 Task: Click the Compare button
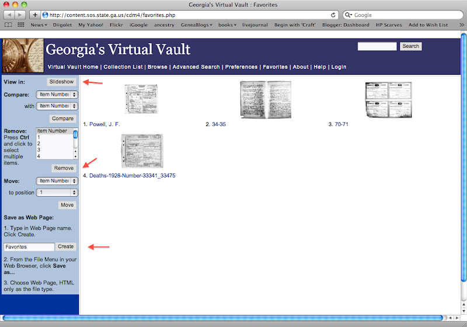click(x=62, y=119)
